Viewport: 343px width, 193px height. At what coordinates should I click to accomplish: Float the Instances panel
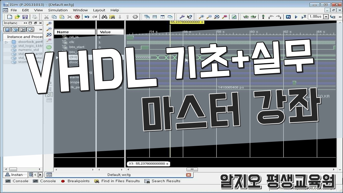point(35,23)
